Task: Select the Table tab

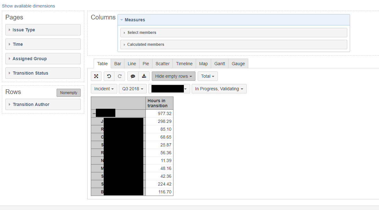Action: [102, 64]
